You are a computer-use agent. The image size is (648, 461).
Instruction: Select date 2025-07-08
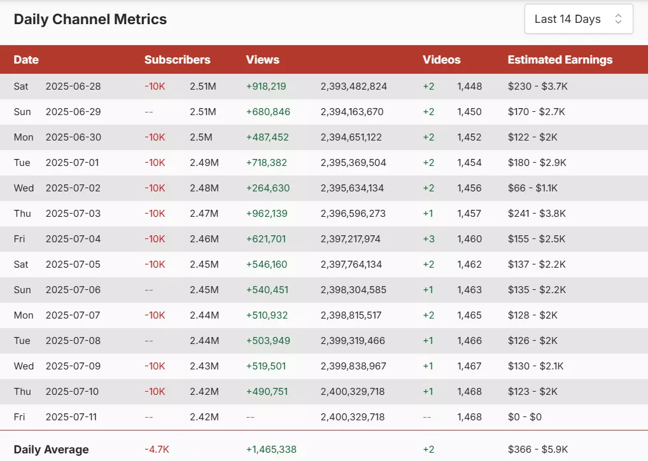[73, 341]
